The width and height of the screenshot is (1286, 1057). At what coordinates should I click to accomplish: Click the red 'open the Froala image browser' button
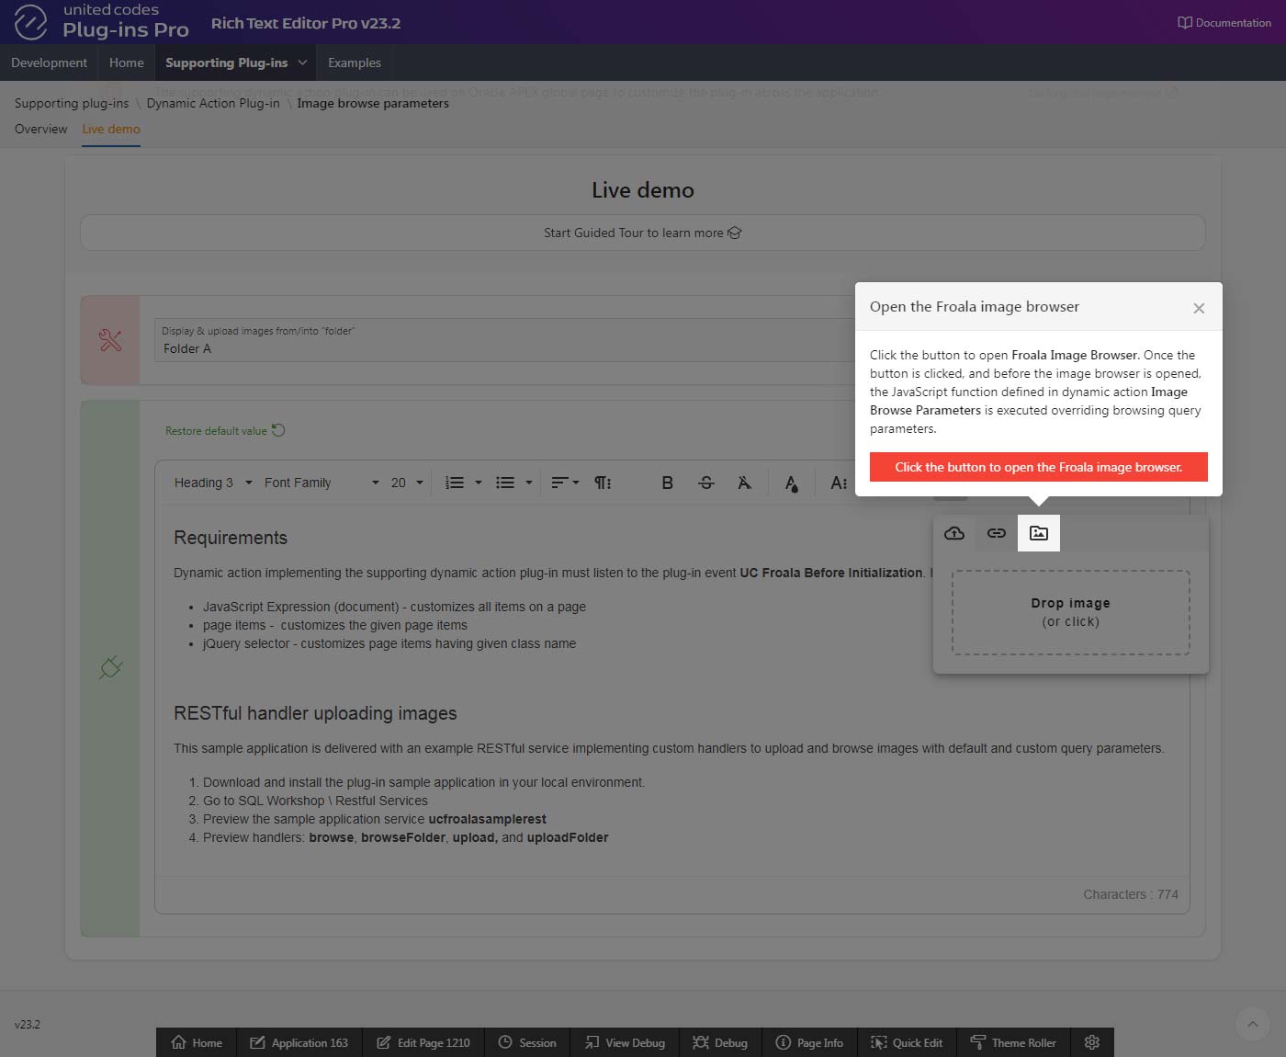click(x=1039, y=467)
